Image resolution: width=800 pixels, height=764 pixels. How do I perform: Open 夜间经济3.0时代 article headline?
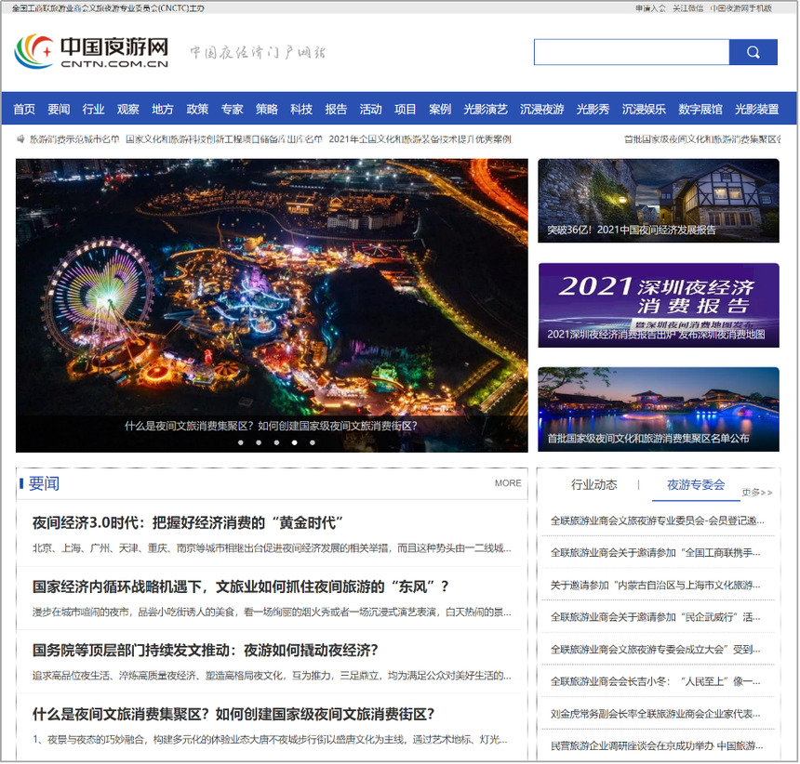tap(189, 521)
